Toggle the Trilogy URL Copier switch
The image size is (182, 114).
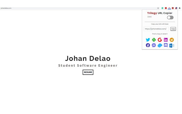point(170,18)
